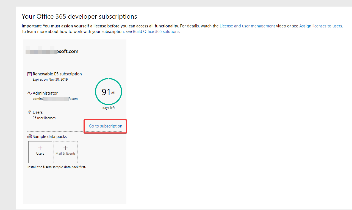Click the Mail & Events tile label

coord(65,154)
